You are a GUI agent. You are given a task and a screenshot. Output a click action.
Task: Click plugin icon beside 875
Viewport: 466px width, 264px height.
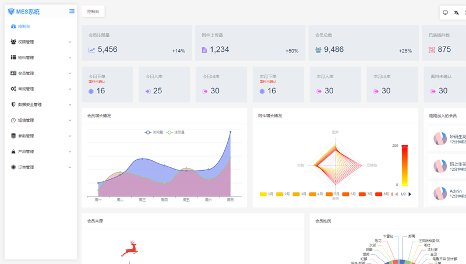pyautogui.click(x=432, y=50)
